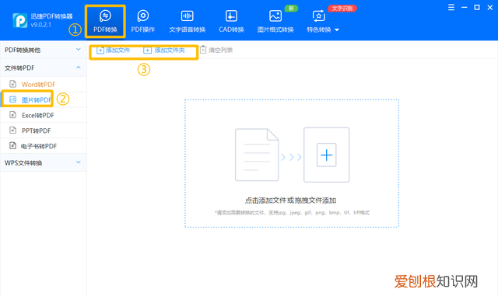This screenshot has width=498, height=296.
Task: Select PPT转PDF item
Action: point(44,131)
